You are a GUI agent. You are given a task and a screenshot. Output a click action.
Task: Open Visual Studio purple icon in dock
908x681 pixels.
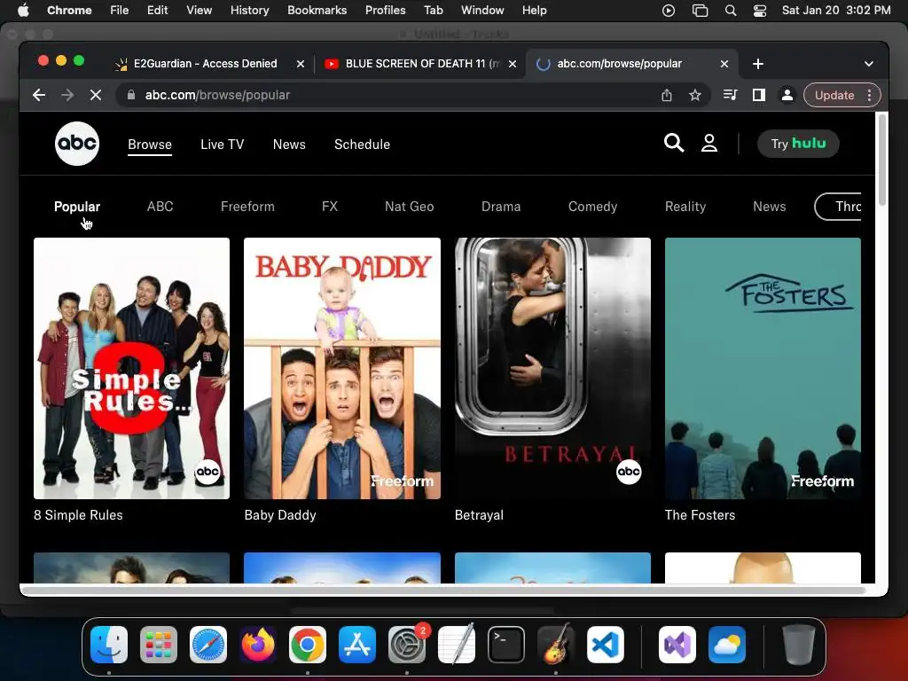tap(677, 645)
